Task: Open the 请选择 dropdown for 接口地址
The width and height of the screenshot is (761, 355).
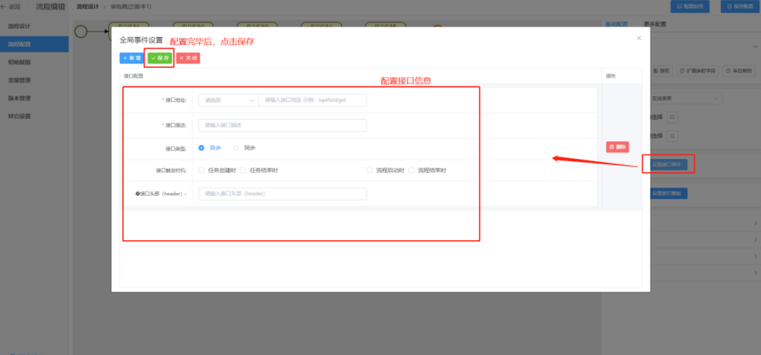Action: (x=229, y=100)
